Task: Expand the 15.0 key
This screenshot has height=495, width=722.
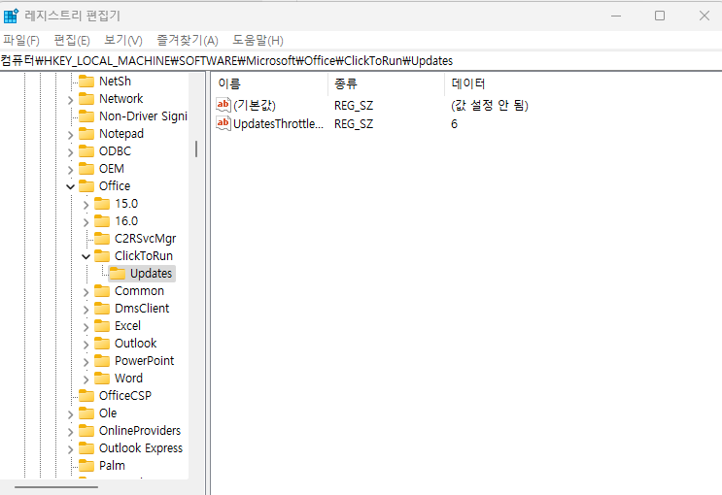Action: [x=86, y=205]
